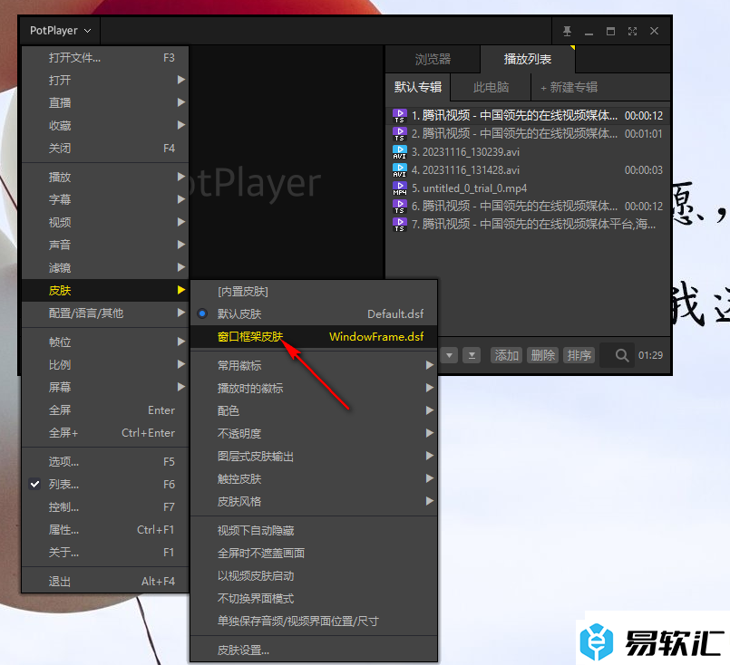The image size is (730, 665).
Task: Select playlist item 4. 20231116_131428.avi
Action: tap(528, 170)
